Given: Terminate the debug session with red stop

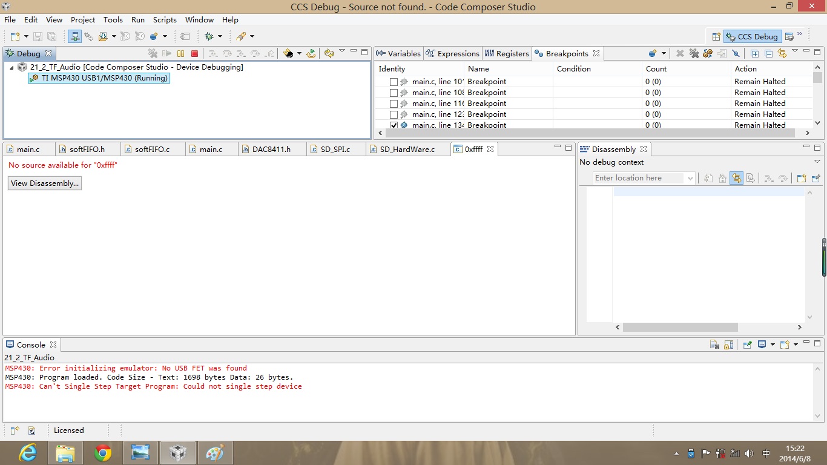Looking at the screenshot, I should click(194, 53).
